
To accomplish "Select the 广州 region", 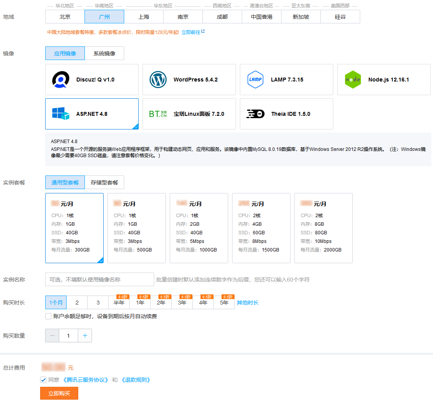I will click(x=104, y=17).
